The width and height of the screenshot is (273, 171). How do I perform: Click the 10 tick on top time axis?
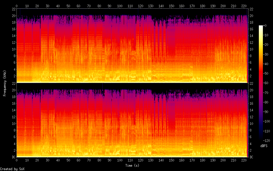[27, 6]
